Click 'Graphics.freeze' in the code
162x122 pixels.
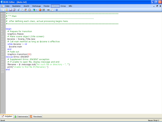(x=15, y=34)
